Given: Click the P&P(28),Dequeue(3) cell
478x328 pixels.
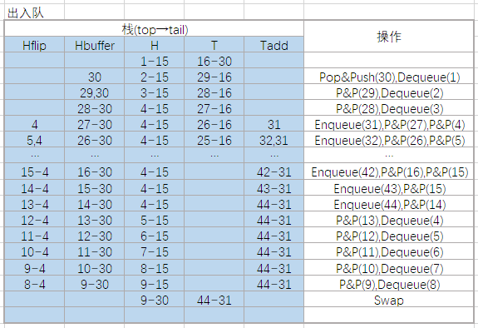Looking at the screenshot, I should click(389, 108).
